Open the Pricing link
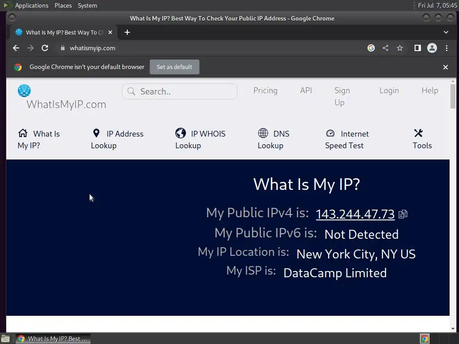The height and width of the screenshot is (344, 459). [265, 90]
